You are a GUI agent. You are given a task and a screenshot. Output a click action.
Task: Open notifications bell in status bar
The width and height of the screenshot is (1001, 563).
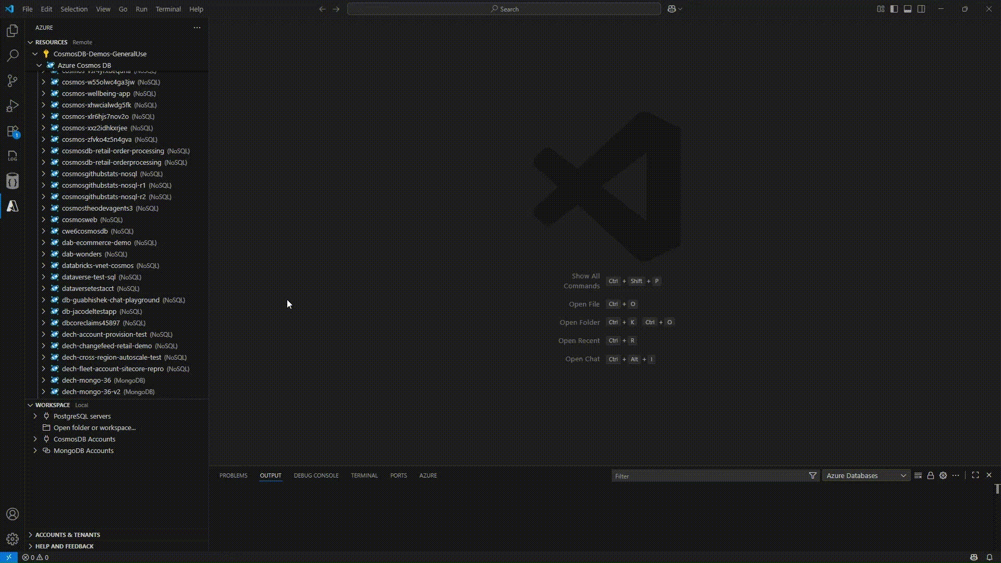click(x=989, y=557)
